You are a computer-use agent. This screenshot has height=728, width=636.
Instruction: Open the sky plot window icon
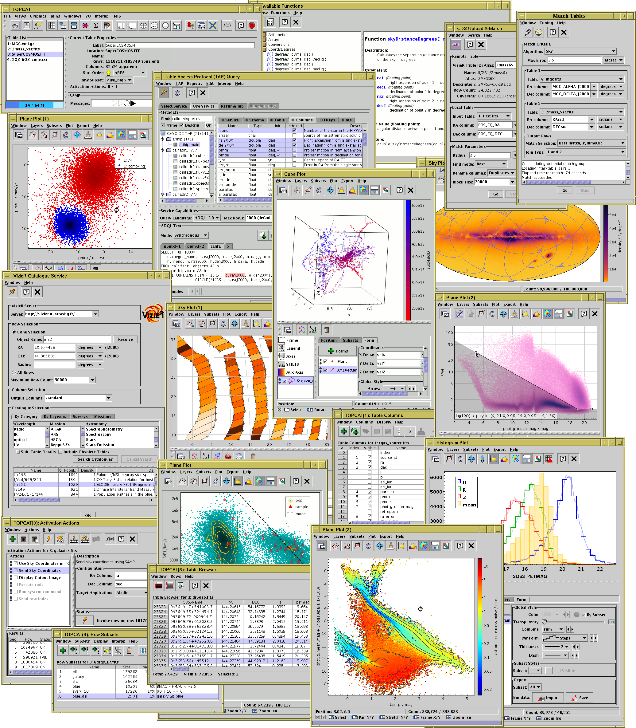pyautogui.click(x=143, y=26)
